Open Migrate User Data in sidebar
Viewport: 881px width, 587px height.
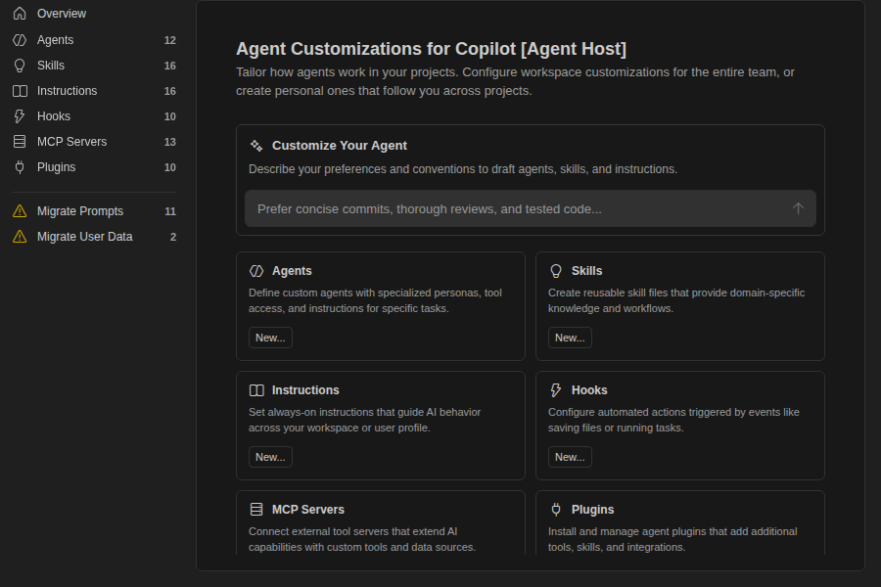click(94, 237)
